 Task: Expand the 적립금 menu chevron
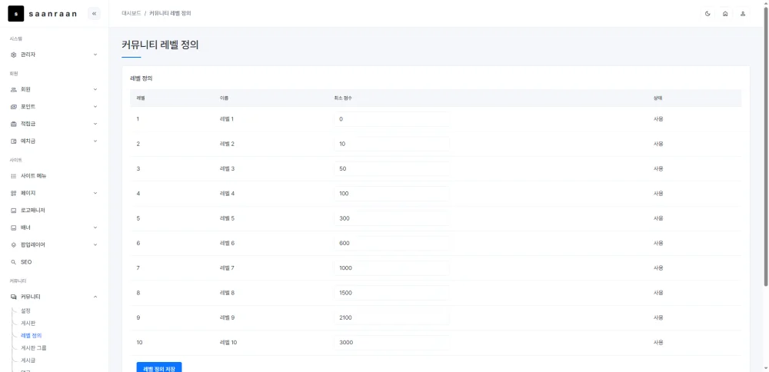point(95,124)
